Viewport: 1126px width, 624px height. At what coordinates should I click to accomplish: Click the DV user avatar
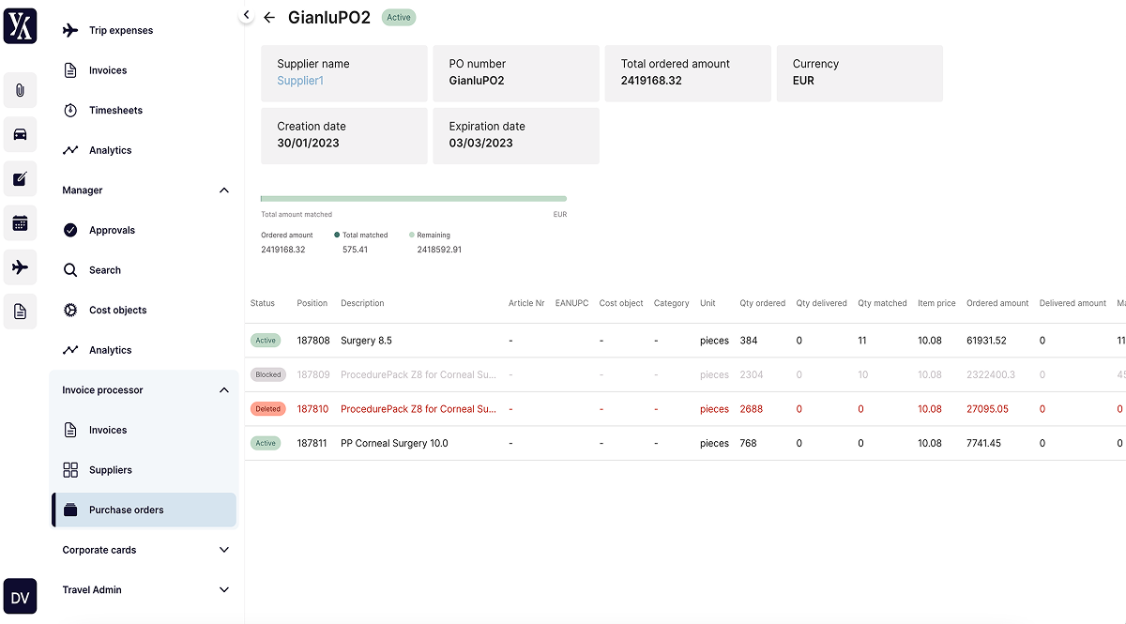click(x=20, y=596)
